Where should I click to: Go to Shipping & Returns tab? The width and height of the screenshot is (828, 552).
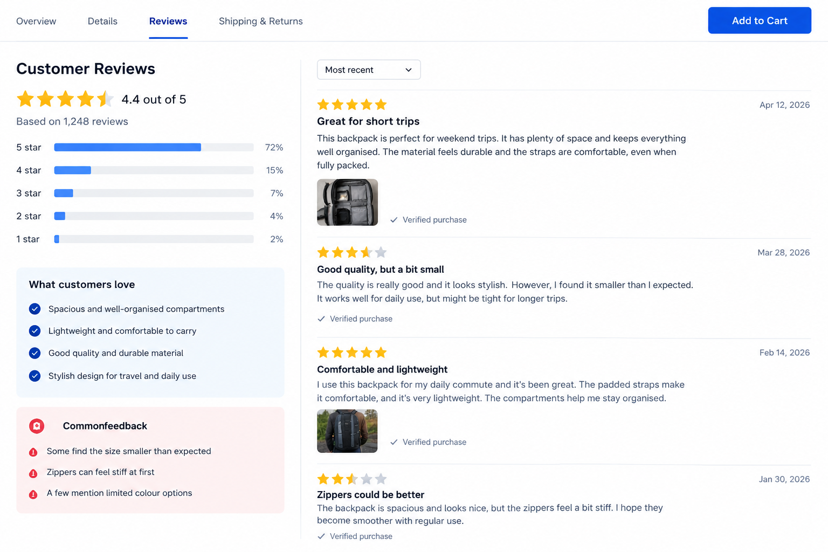[261, 21]
